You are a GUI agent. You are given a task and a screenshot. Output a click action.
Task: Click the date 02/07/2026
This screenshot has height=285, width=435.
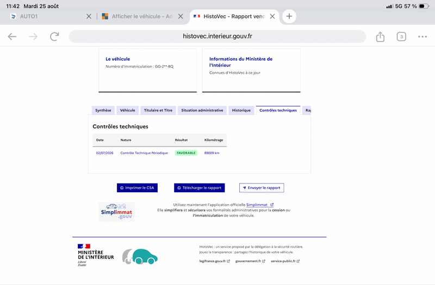point(104,153)
